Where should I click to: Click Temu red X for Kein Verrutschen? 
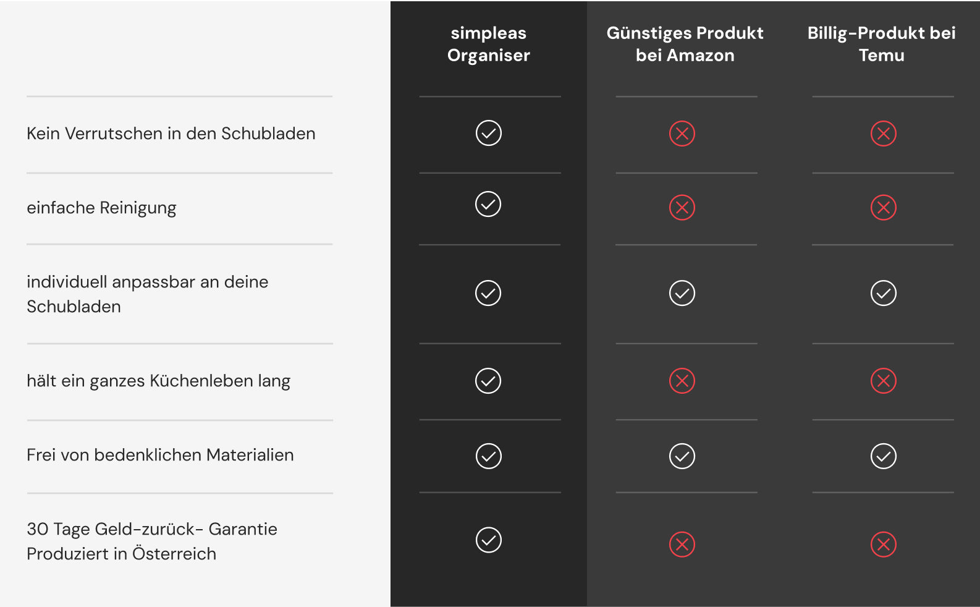[884, 134]
